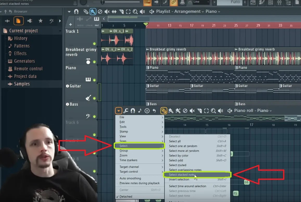301x202 pixels.
Task: Open the Playlist options menu arrow
Action: (69, 11)
